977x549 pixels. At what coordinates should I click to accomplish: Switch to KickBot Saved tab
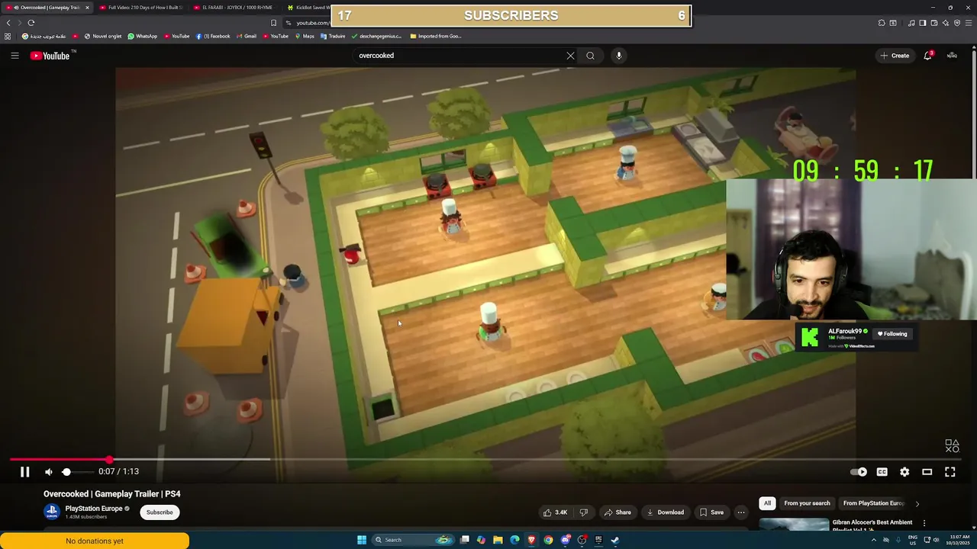[x=308, y=8]
